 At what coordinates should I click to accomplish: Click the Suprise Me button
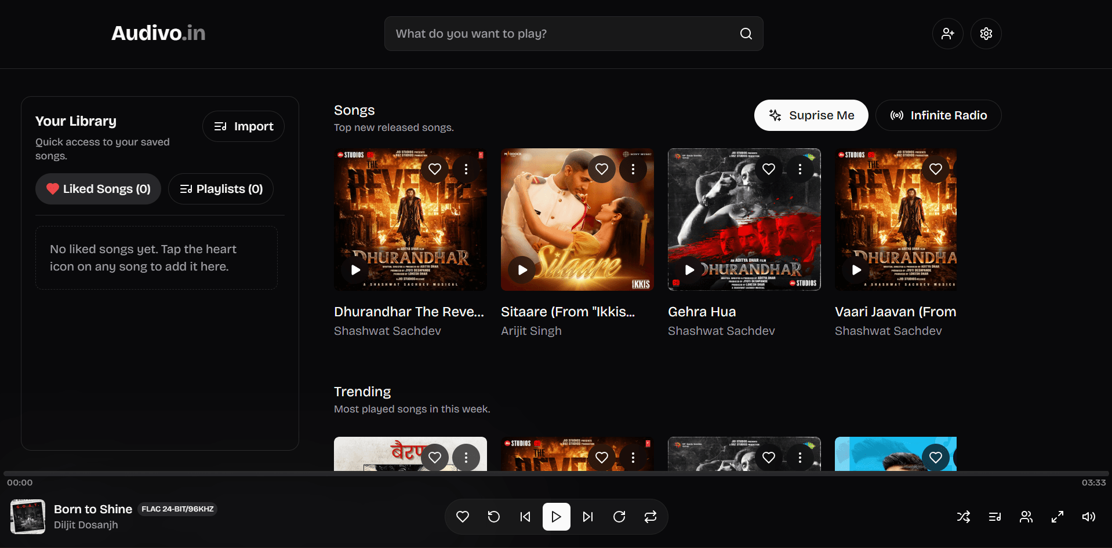(x=811, y=115)
